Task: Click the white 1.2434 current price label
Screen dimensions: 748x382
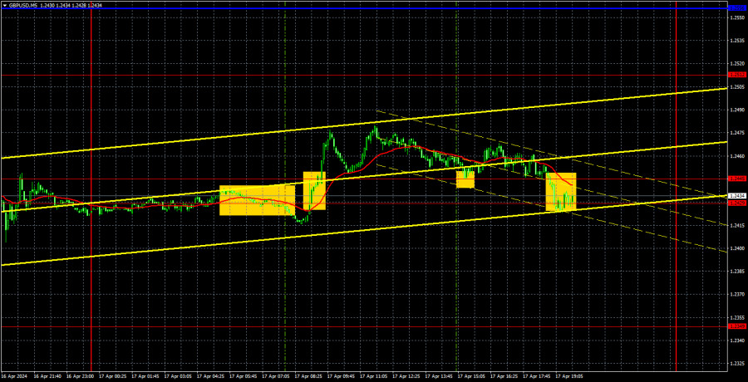Action: (x=737, y=196)
